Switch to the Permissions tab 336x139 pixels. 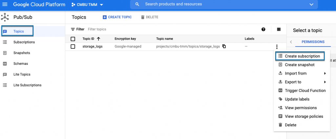pyautogui.click(x=313, y=42)
